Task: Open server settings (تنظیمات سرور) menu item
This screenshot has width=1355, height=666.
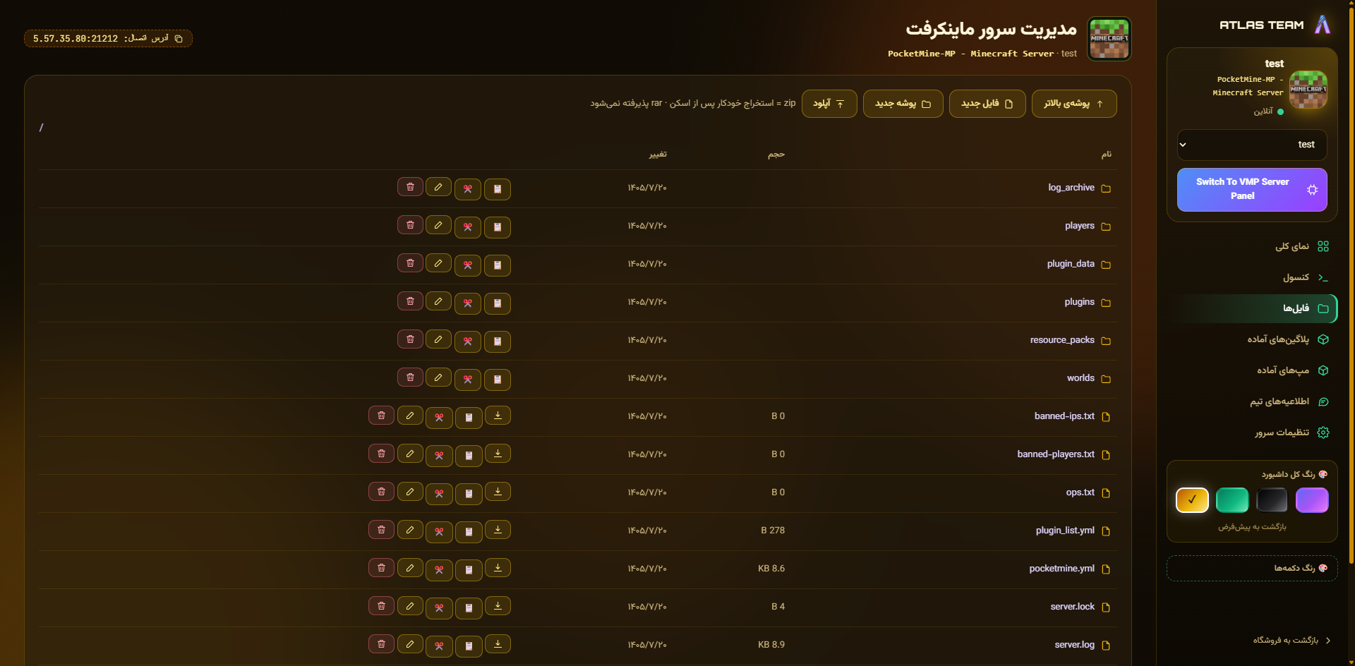Action: coord(1253,432)
